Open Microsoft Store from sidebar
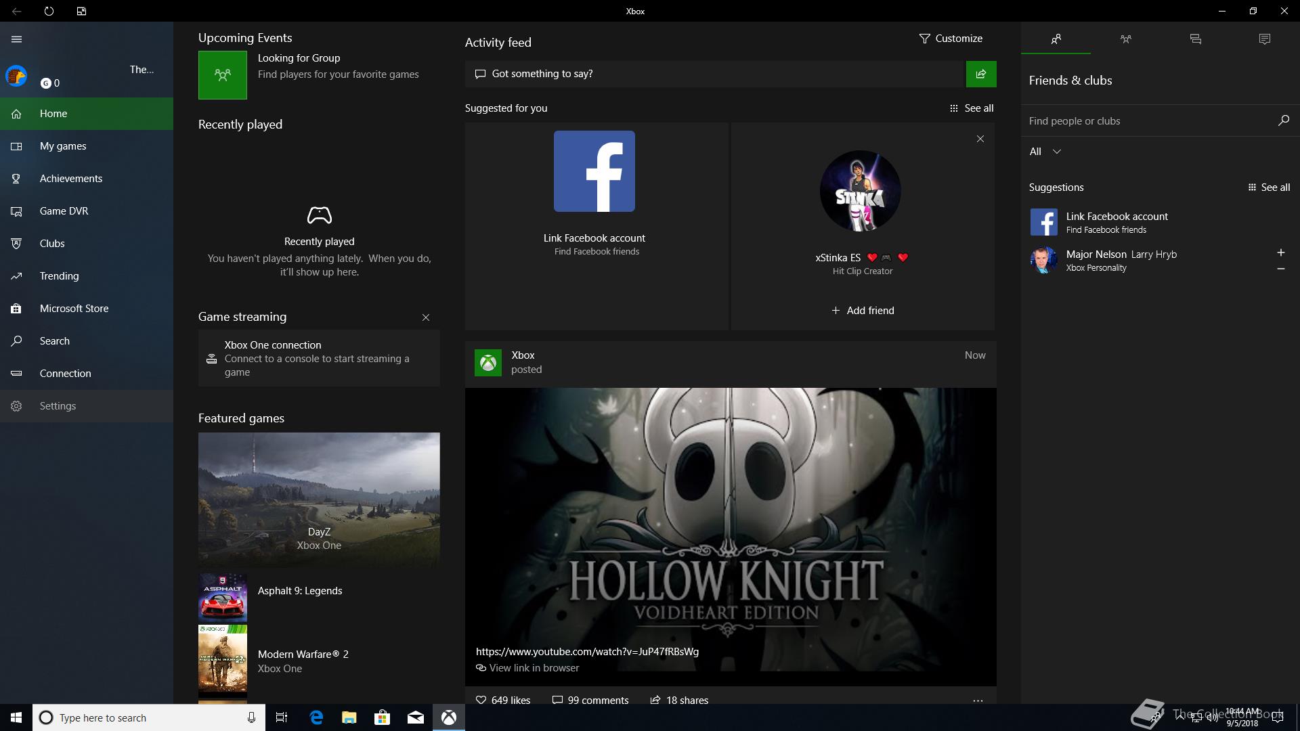 point(87,309)
